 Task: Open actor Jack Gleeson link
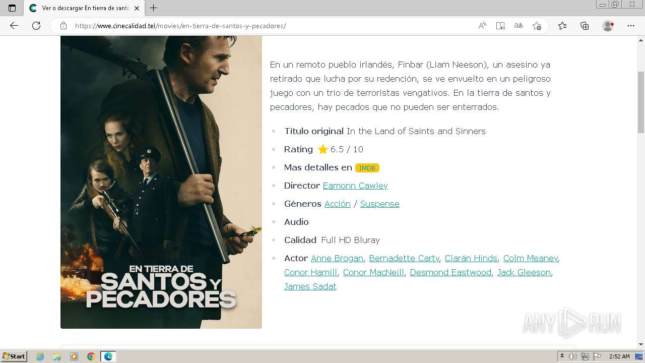pyautogui.click(x=524, y=272)
